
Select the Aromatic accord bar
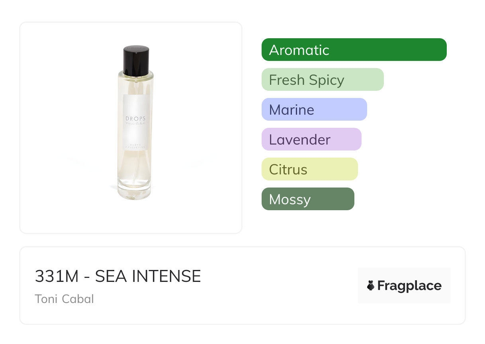pyautogui.click(x=354, y=50)
